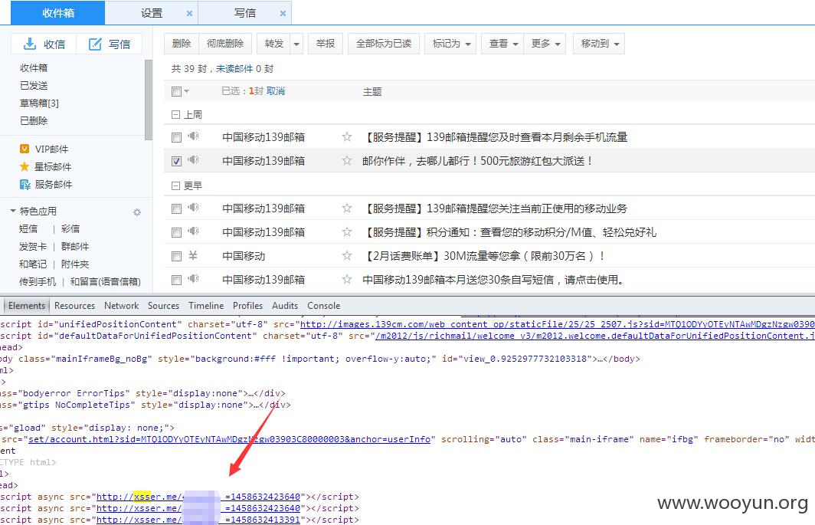815x525 pixels.
Task: Click 全部标为已读 button
Action: pos(384,44)
